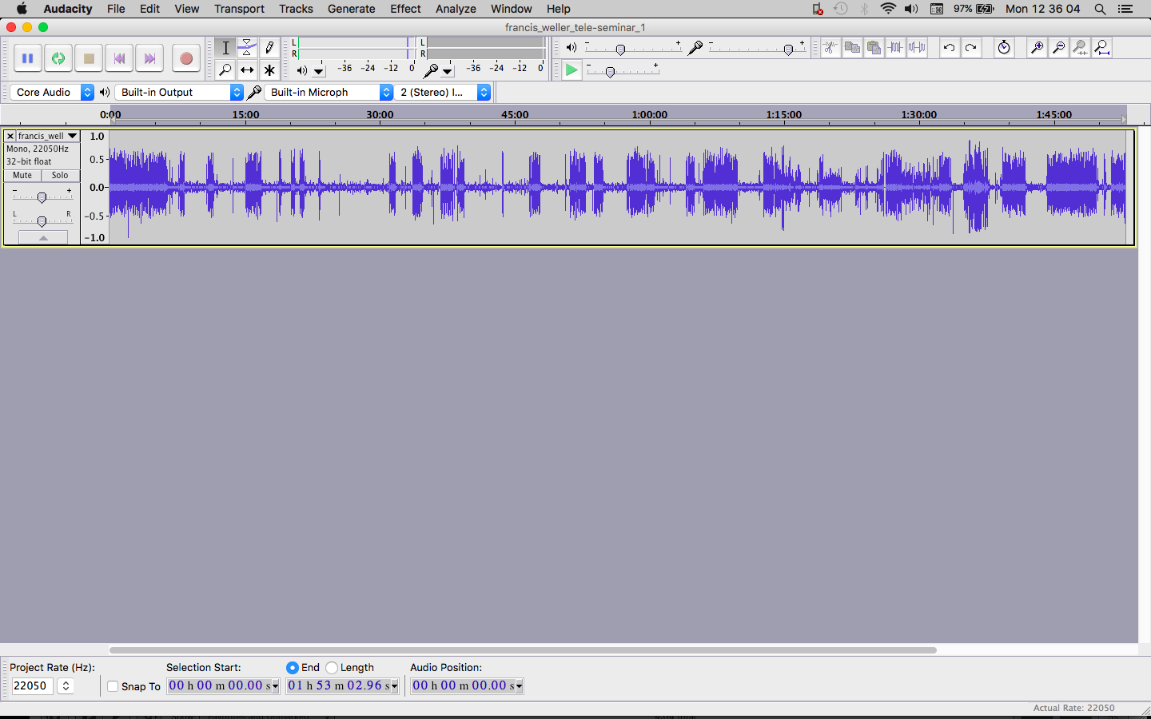Click the track gain slider

[x=42, y=197]
